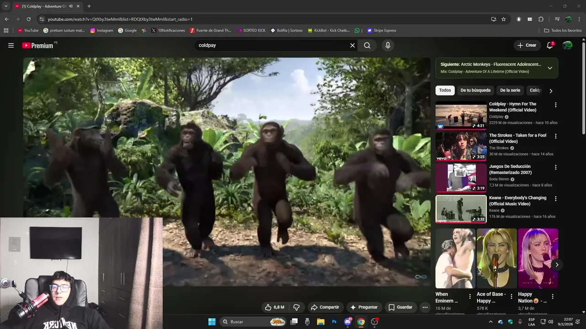Open options for Happy Nation short
Image resolution: width=586 pixels, height=329 pixels.
pos(553,296)
